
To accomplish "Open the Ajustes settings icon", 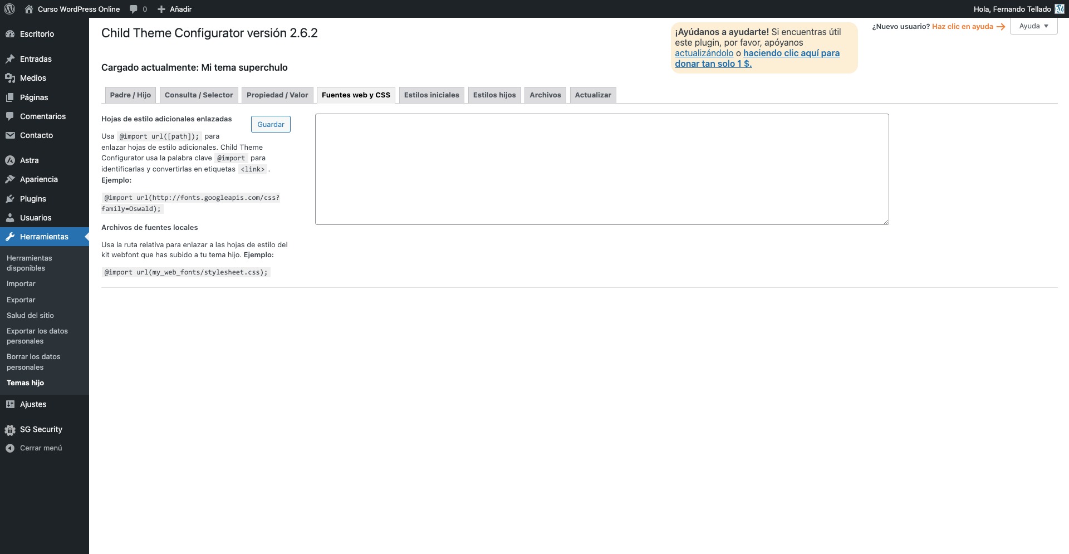I will (10, 405).
